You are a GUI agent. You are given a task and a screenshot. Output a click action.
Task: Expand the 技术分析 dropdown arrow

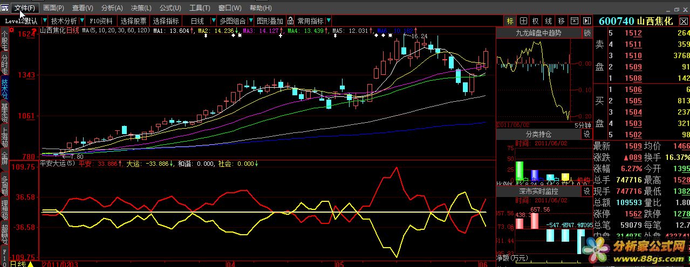click(81, 21)
